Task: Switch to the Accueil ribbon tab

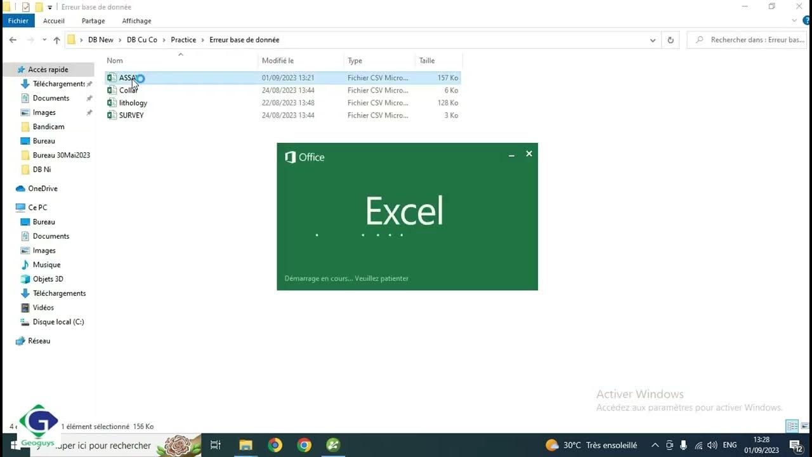Action: [54, 21]
